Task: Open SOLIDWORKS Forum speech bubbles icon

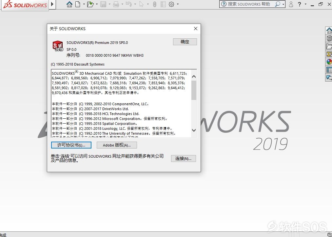Action: tap(329, 77)
